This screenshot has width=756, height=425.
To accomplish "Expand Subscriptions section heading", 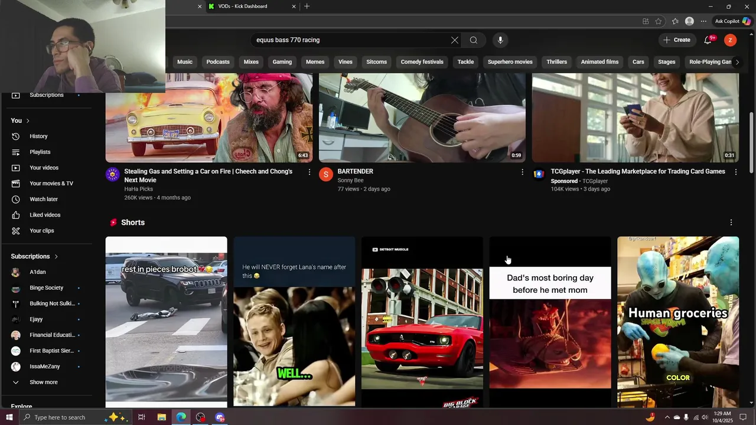I will [35, 256].
